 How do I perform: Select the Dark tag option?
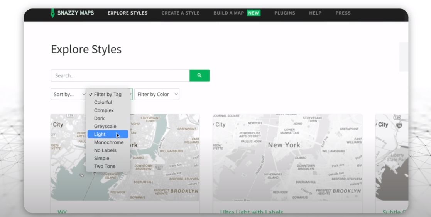click(100, 119)
